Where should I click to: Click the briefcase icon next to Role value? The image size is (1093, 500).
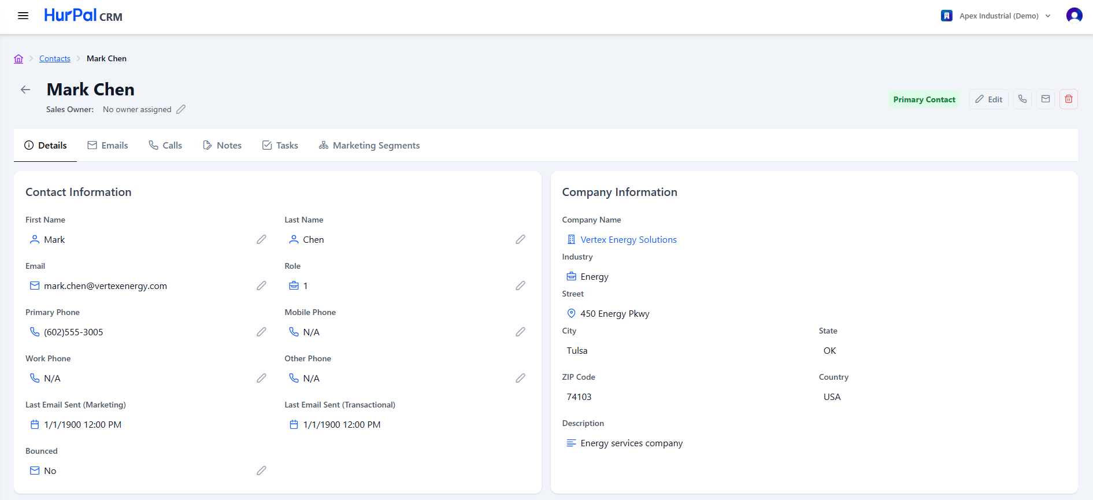click(294, 286)
